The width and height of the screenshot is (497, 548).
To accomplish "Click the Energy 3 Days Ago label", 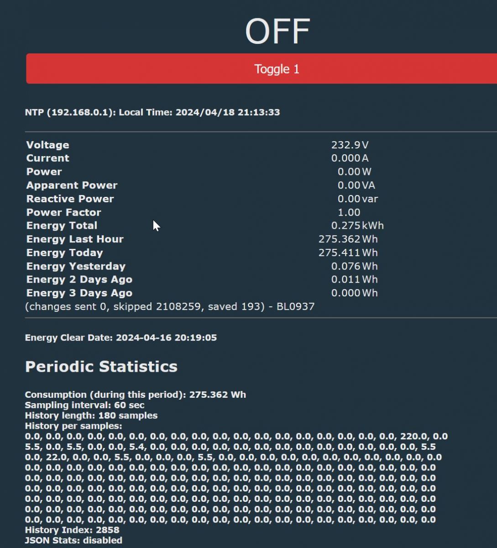I will point(79,293).
